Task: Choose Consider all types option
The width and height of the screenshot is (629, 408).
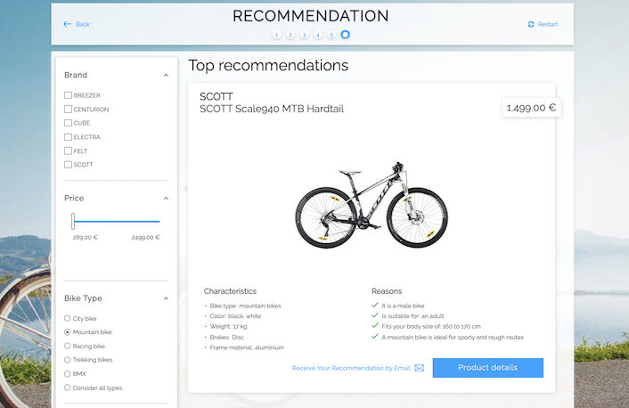Action: [x=68, y=388]
